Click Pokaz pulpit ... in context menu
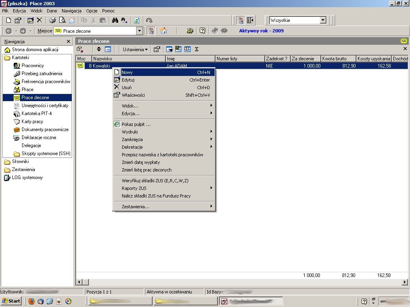The width and height of the screenshot is (410, 307). click(x=164, y=124)
